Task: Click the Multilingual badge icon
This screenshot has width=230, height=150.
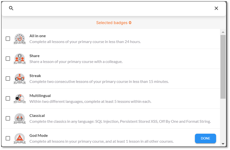Action: [20, 98]
